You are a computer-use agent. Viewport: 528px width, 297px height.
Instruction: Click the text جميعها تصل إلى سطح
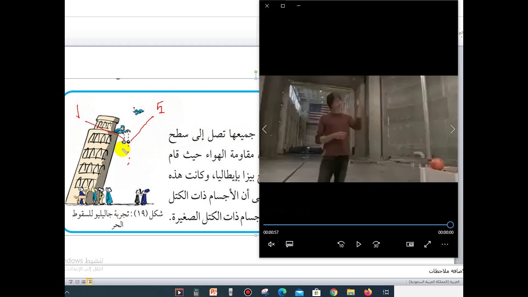pyautogui.click(x=212, y=135)
